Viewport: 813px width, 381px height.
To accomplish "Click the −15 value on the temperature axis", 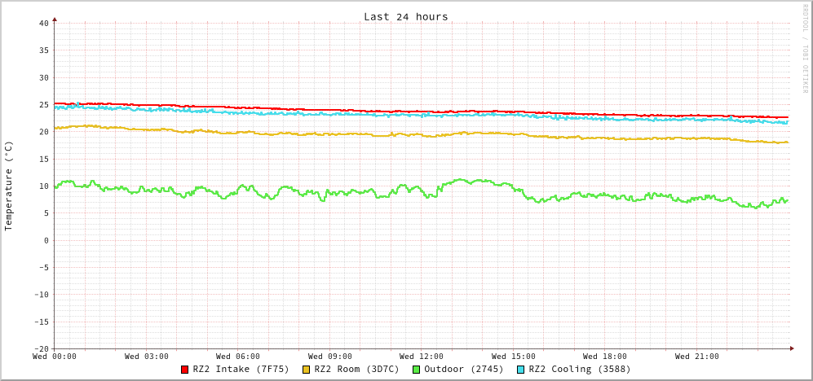I will [41, 322].
